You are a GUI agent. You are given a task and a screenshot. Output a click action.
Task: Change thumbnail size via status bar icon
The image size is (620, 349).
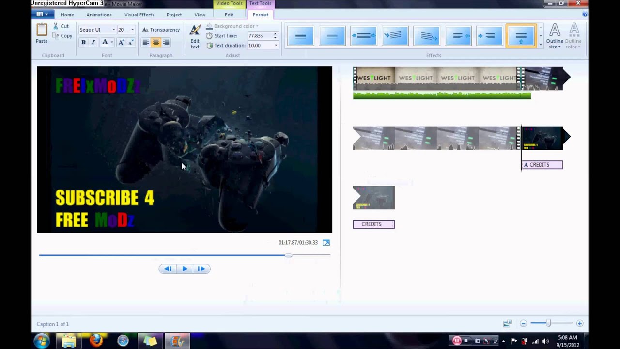point(507,323)
